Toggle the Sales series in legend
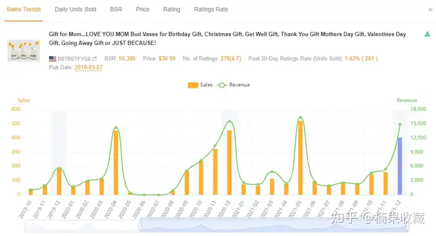436x236 pixels. pyautogui.click(x=200, y=85)
